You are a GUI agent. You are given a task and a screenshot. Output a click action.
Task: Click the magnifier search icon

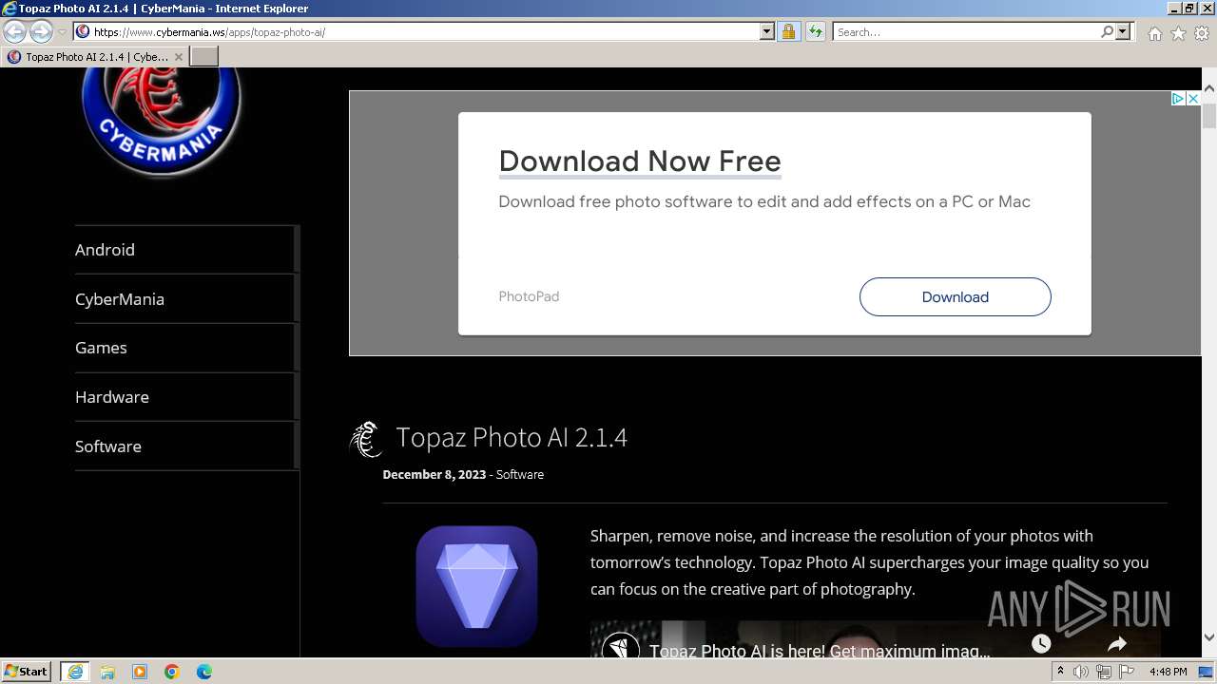[x=1107, y=31]
